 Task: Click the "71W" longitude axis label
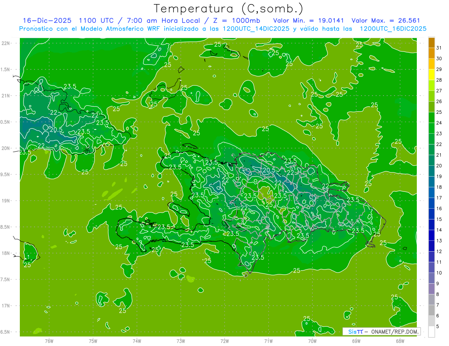pyautogui.click(x=268, y=341)
